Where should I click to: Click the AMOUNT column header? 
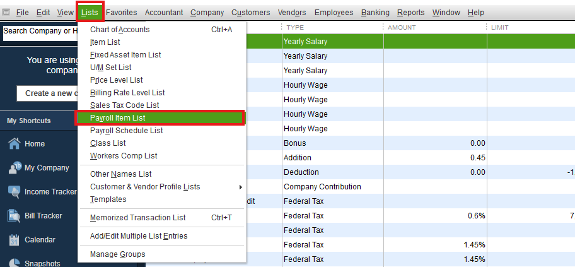[402, 28]
